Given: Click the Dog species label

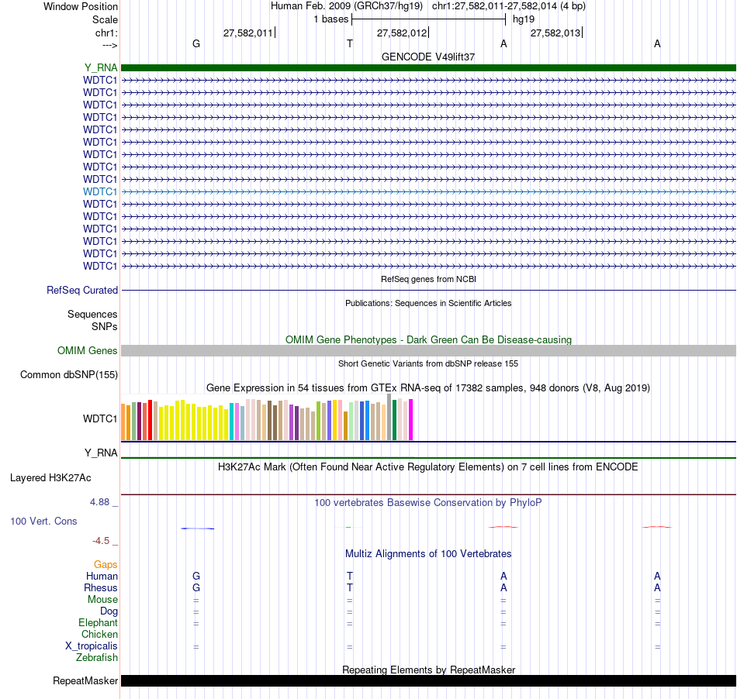Looking at the screenshot, I should point(109,611).
